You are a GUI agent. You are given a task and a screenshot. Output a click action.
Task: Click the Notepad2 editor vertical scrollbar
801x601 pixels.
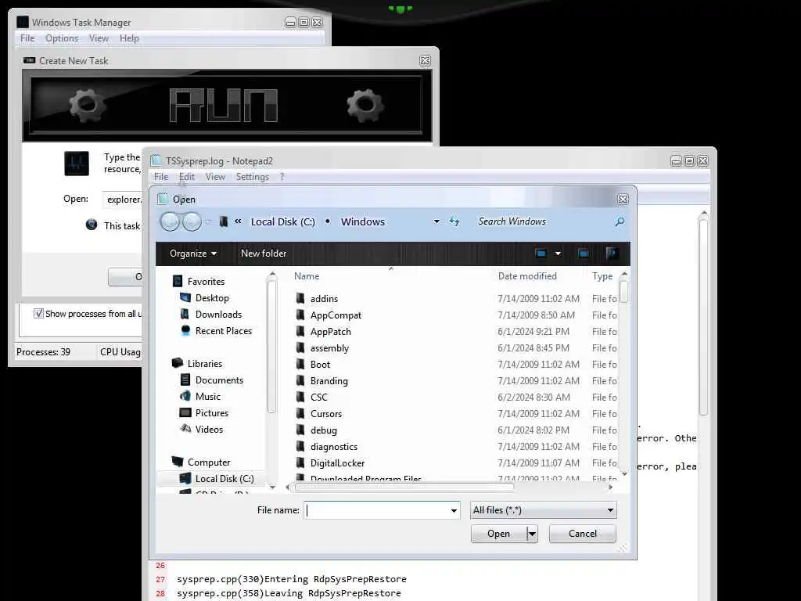[703, 317]
